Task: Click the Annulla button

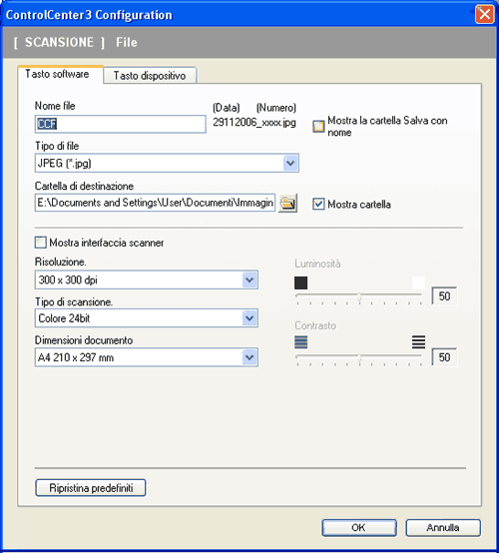Action: (x=443, y=528)
